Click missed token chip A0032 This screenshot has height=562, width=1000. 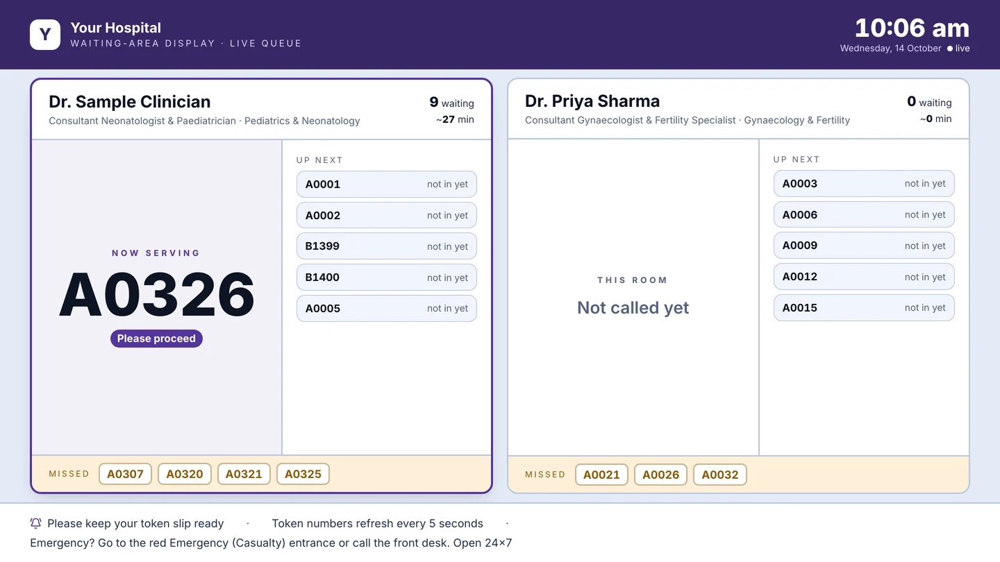pyautogui.click(x=720, y=475)
